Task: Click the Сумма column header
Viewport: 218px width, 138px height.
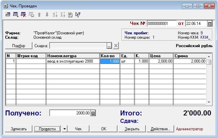Action: point(190,56)
